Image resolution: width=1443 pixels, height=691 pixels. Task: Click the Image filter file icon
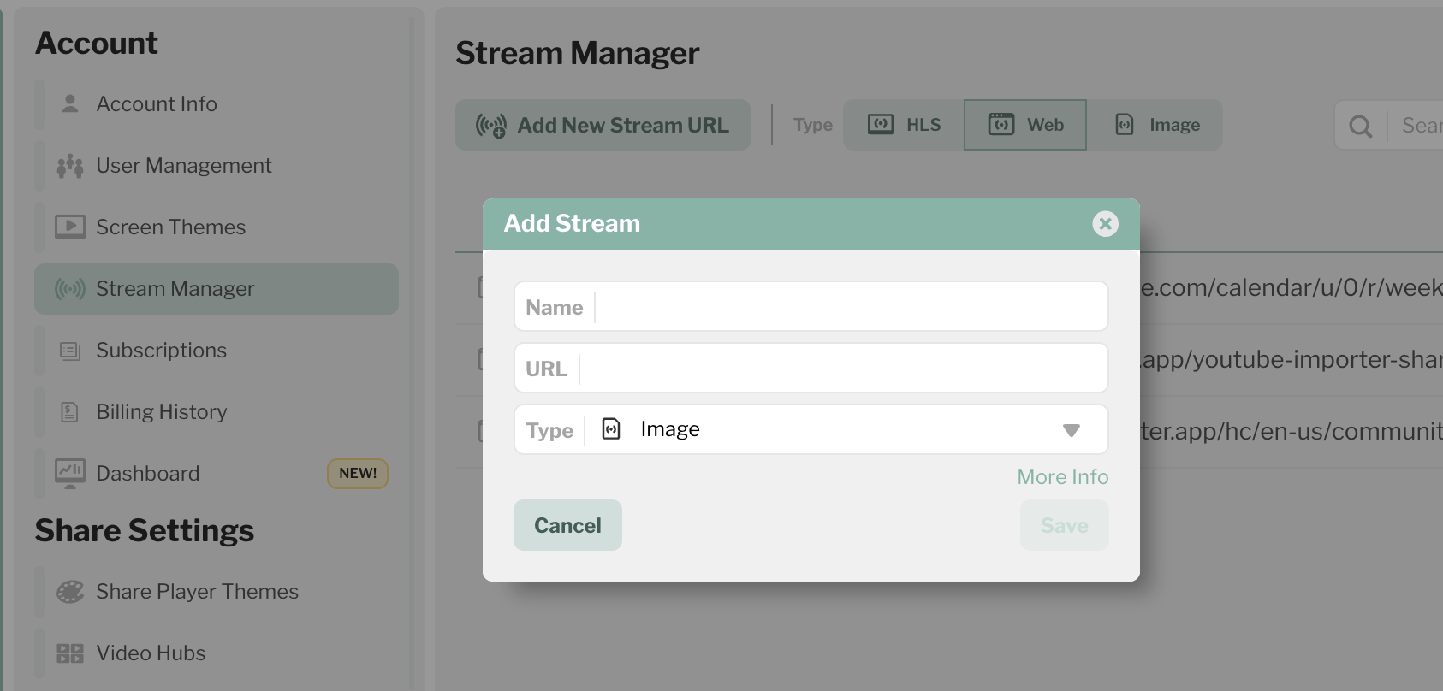(1125, 125)
